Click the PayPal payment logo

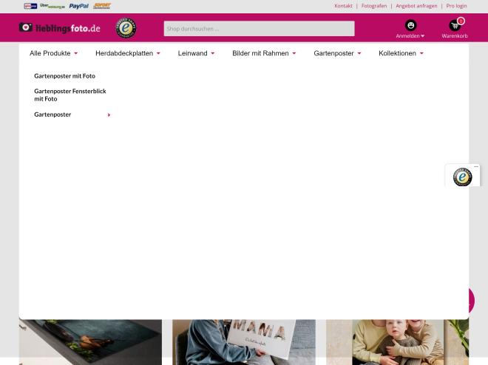(x=78, y=6)
